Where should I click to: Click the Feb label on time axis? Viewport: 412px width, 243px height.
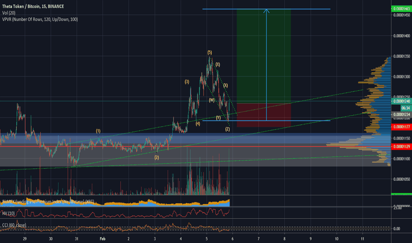pos(103,239)
